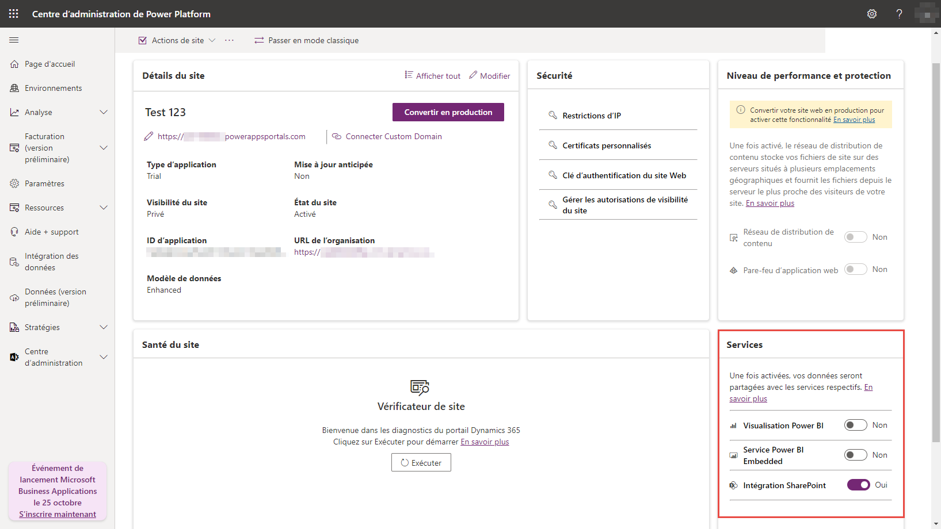Click the Aide + support headset icon
Image resolution: width=941 pixels, height=529 pixels.
[x=14, y=232]
